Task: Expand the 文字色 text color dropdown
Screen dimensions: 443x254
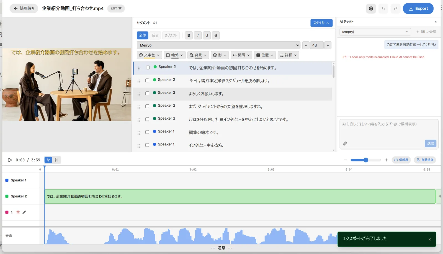Action: tap(149, 55)
